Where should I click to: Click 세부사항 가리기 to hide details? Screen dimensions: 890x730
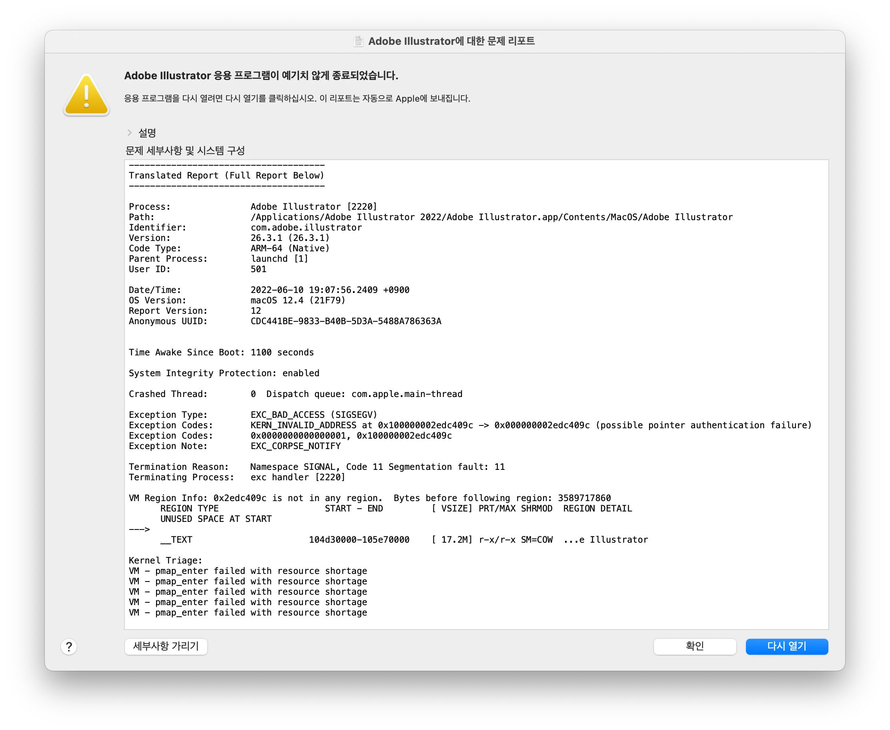[x=166, y=646]
